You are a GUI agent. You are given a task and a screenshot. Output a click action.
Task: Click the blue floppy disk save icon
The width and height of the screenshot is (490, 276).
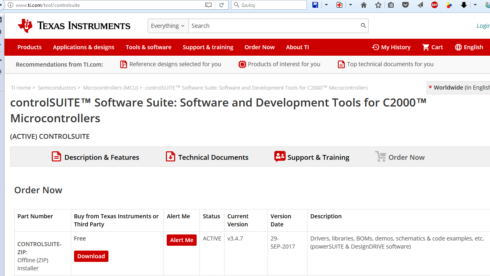pyautogui.click(x=315, y=5)
